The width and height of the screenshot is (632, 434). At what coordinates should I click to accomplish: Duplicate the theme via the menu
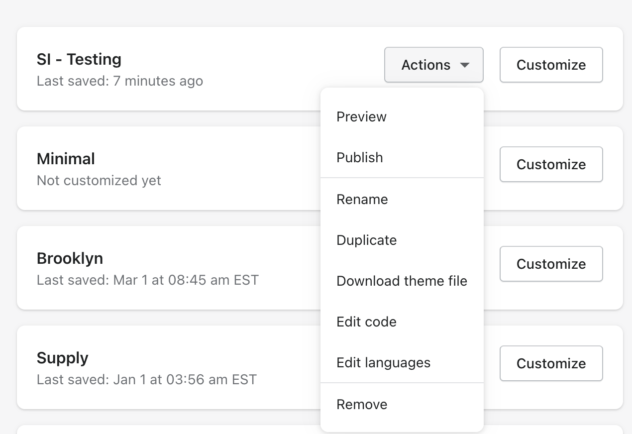point(367,240)
